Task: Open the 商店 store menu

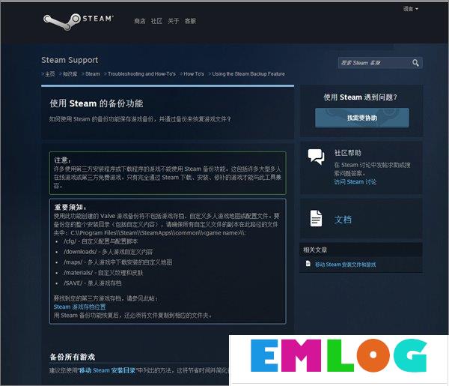Action: point(139,21)
